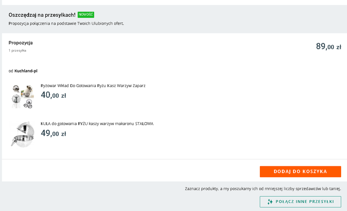This screenshot has width=347, height=211.
Task: Click the Propozycja section title
Action: tap(20, 43)
